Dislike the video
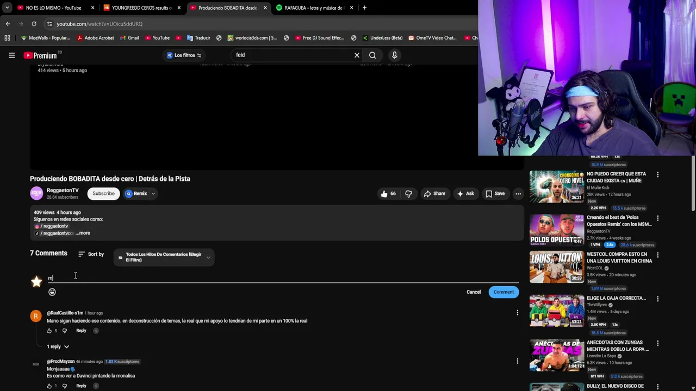Image resolution: width=696 pixels, height=391 pixels. (408, 194)
